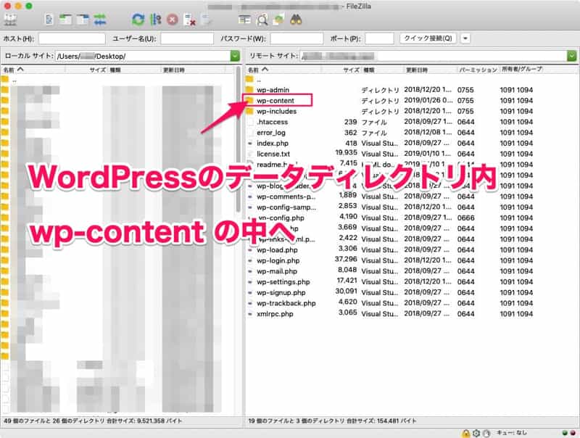Toggle the local directory tree view
This screenshot has width=580, height=438.
click(66, 20)
